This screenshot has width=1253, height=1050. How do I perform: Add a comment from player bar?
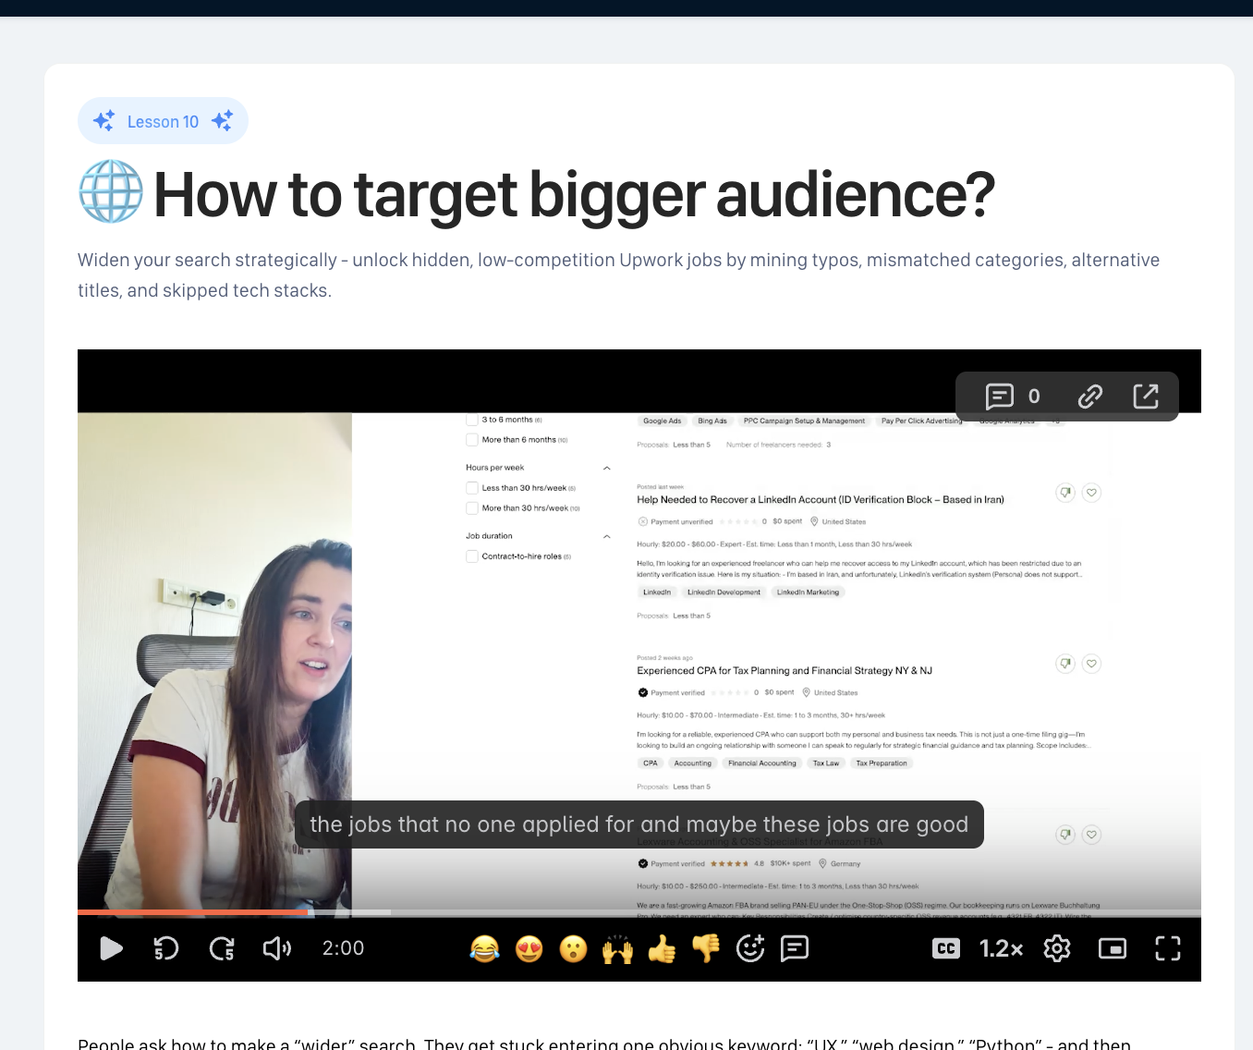[x=795, y=948]
